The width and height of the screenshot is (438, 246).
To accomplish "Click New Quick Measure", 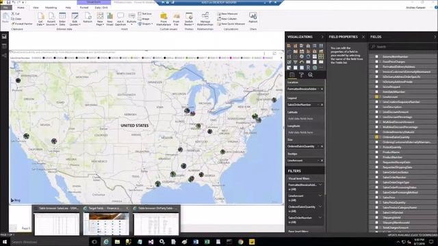I will coord(231,24).
